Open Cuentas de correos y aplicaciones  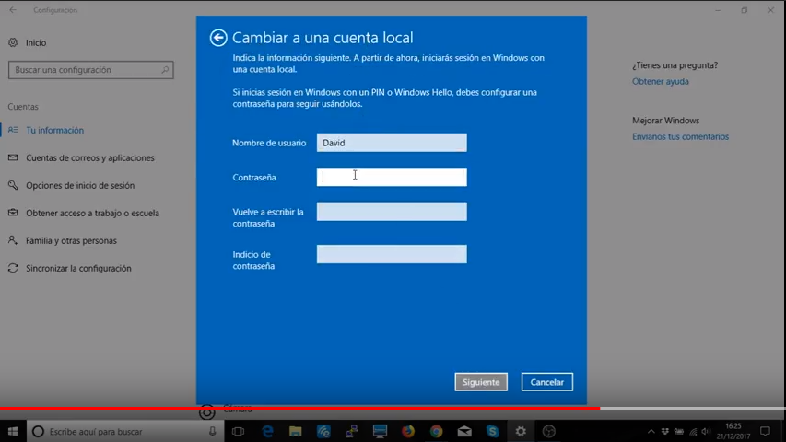coord(89,158)
